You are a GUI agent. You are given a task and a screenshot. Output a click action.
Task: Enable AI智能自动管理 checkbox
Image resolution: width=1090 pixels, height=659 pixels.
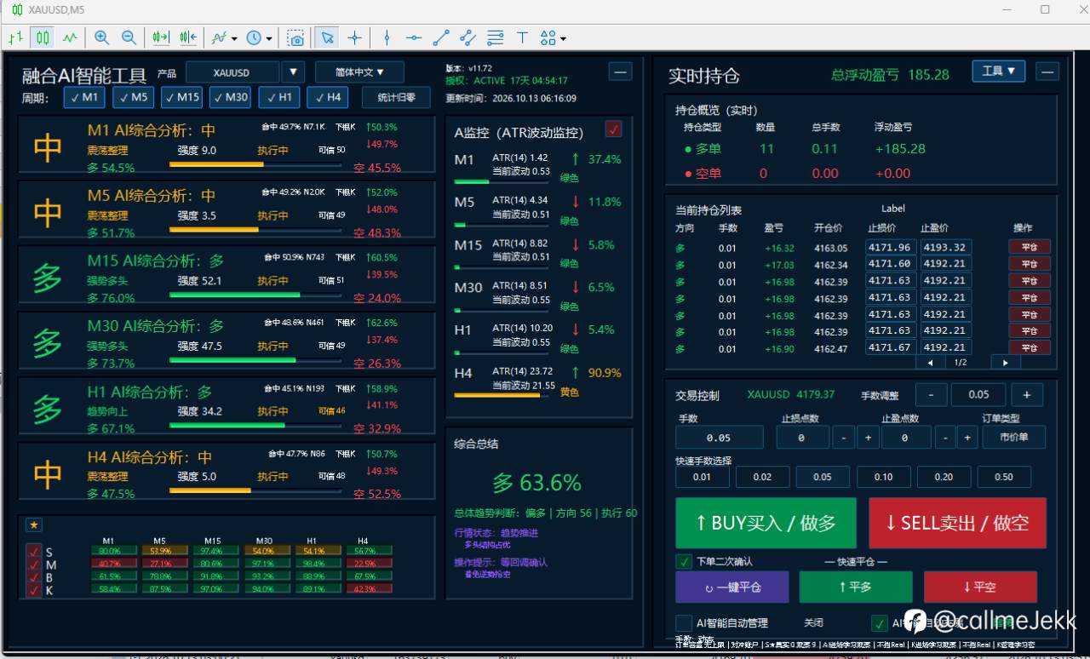pyautogui.click(x=684, y=622)
